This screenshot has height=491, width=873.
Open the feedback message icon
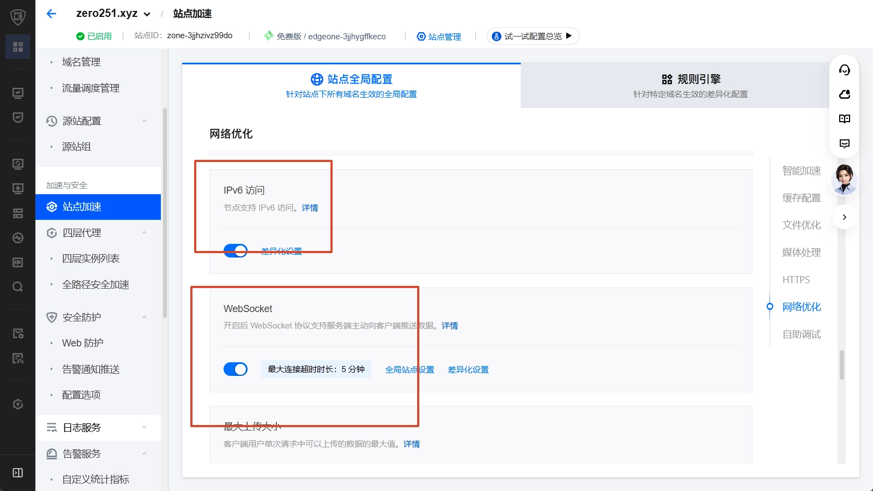pos(844,143)
